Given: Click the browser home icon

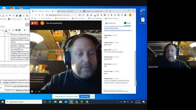Looking at the screenshot, I should click(43, 15).
